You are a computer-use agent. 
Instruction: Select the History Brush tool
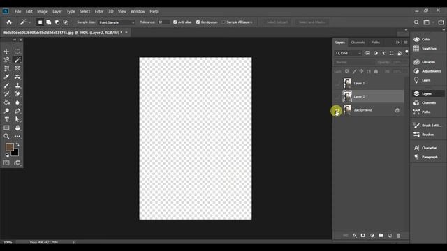(x=6, y=93)
